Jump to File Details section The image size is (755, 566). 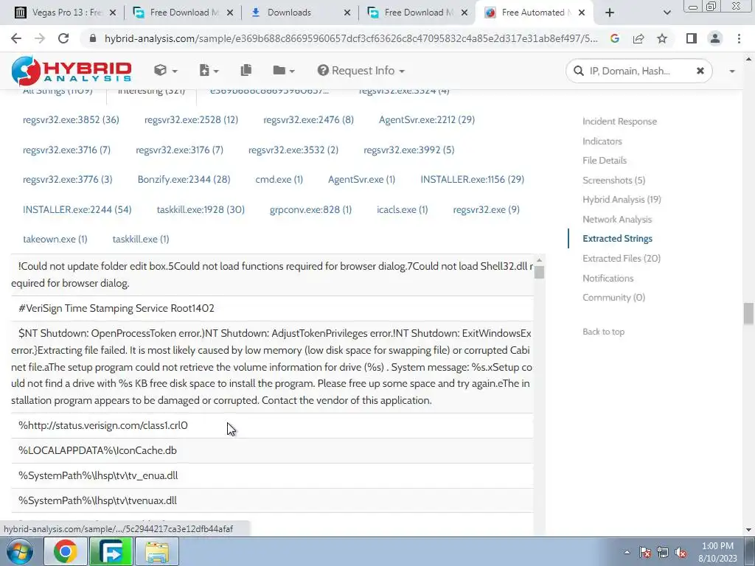[x=605, y=160]
